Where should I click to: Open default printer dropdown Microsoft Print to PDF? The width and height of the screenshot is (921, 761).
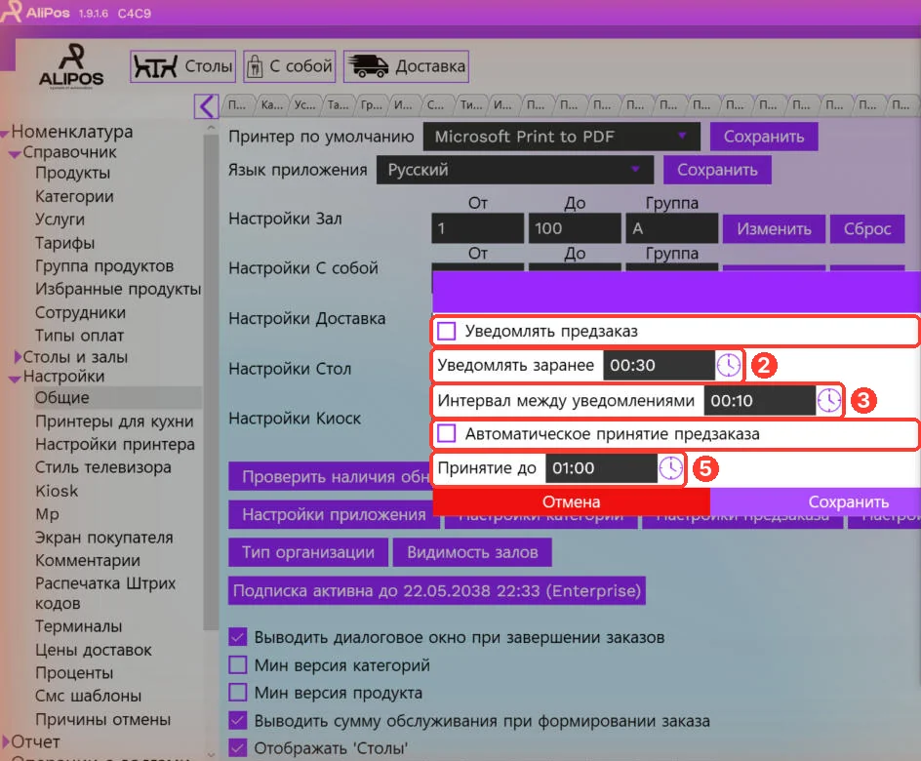562,137
